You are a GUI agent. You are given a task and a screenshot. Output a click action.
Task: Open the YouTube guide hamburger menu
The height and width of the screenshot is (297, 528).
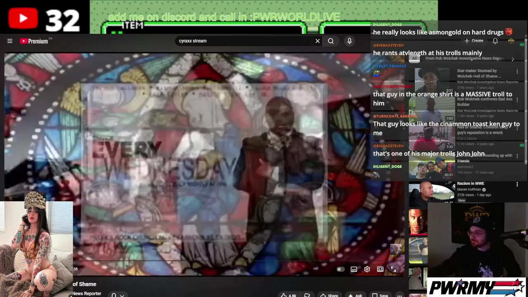[x=10, y=41]
